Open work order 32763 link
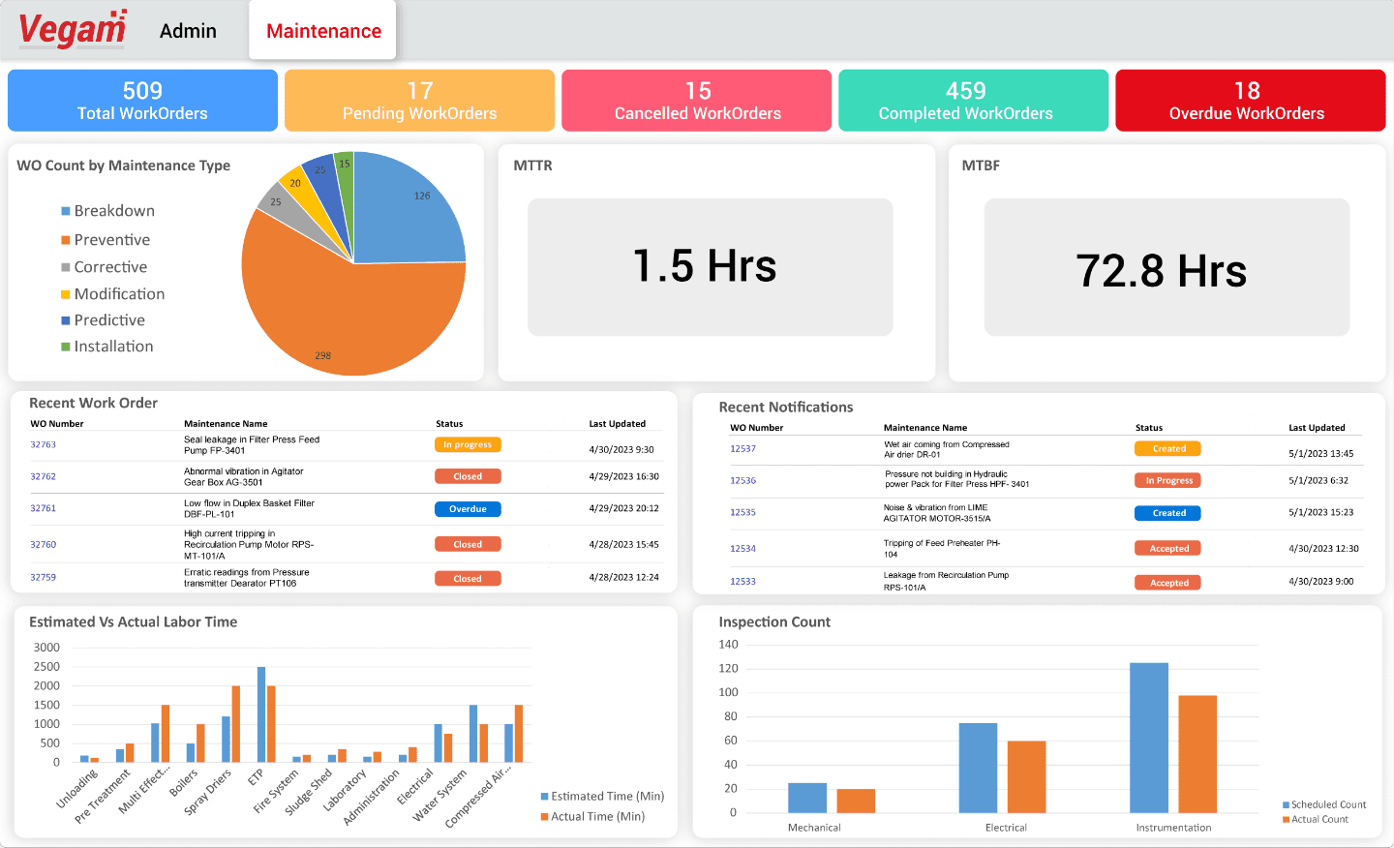This screenshot has height=848, width=1394. pyautogui.click(x=43, y=445)
